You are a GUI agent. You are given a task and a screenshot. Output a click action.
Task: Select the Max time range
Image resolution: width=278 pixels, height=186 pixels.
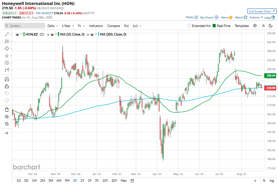tap(124, 181)
